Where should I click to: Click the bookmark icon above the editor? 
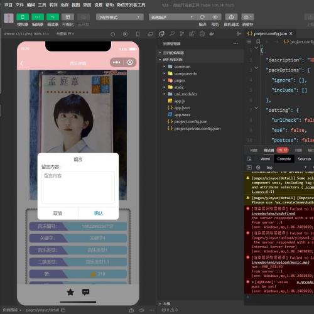tap(258, 41)
